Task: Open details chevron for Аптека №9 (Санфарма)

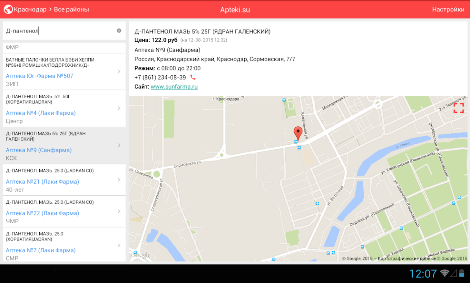Action: 119,145
